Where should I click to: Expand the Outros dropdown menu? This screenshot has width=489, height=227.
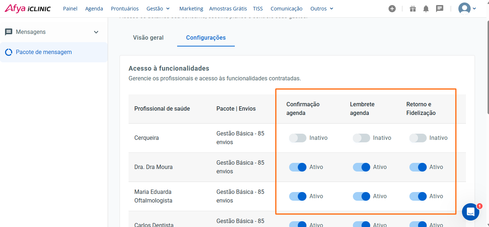point(322,9)
